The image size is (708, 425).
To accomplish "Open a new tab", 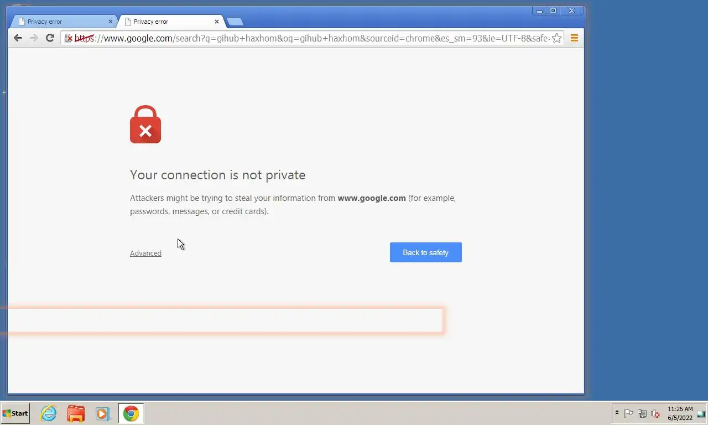I will click(235, 22).
